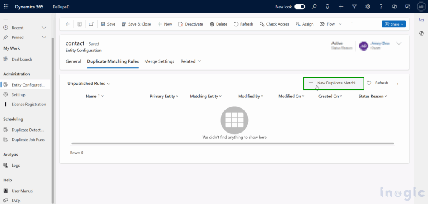The image size is (428, 204).
Task: Open the Copilot icon in header
Action: [x=395, y=7]
